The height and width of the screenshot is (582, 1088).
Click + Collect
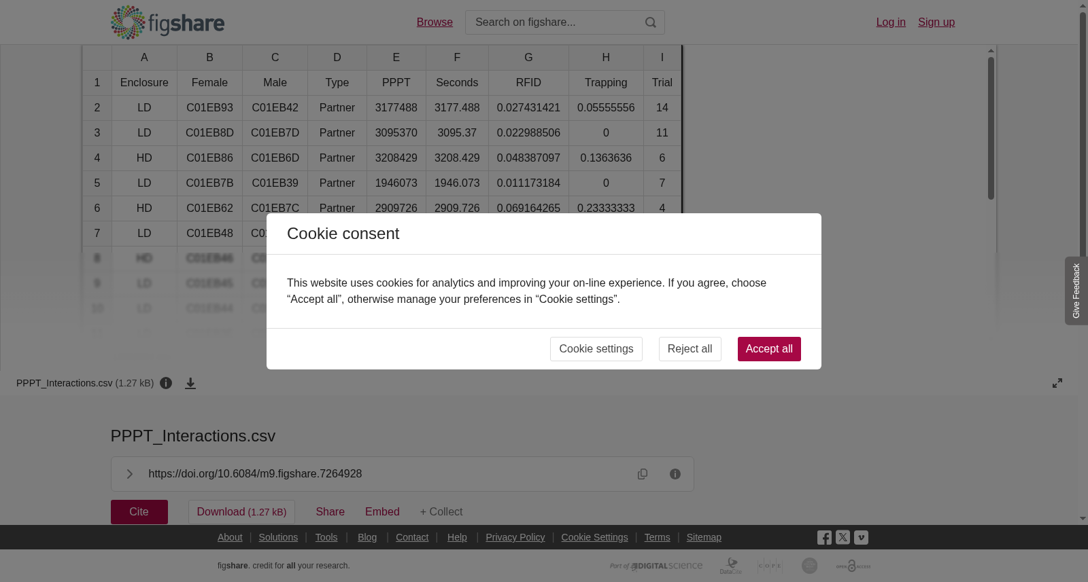click(x=441, y=512)
